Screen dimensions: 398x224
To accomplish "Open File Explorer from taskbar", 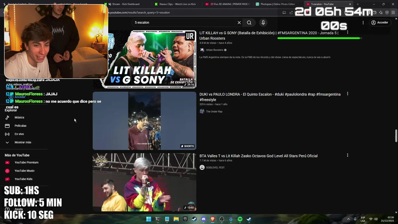I will [176, 219].
